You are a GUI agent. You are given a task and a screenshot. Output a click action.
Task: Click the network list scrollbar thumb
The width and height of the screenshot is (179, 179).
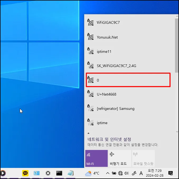click(x=177, y=45)
